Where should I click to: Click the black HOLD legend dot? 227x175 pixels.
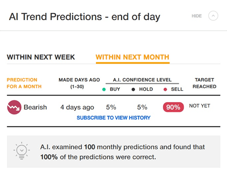[x=133, y=89]
